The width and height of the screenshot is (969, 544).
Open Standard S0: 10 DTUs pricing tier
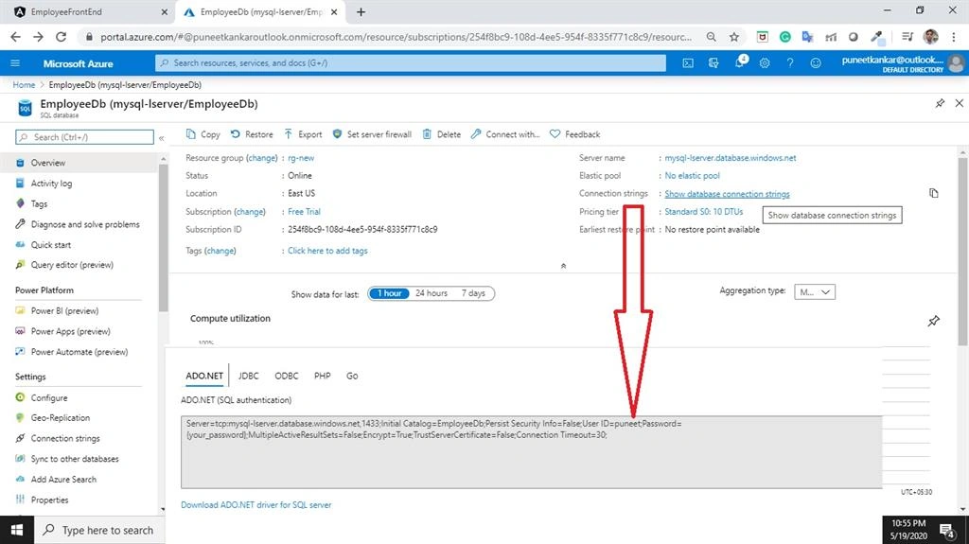click(x=703, y=211)
